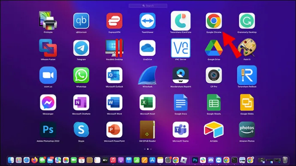This screenshot has width=296, height=166.
Task: Launch Microsoft Excel
Action: tap(148, 102)
